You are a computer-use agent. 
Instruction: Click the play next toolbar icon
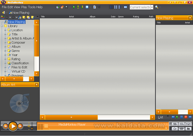point(78,7)
